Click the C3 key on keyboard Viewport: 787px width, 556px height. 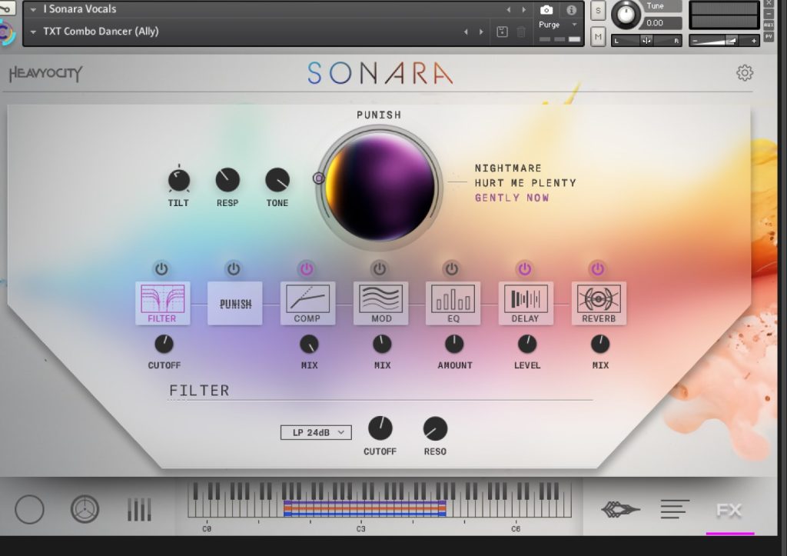click(360, 510)
